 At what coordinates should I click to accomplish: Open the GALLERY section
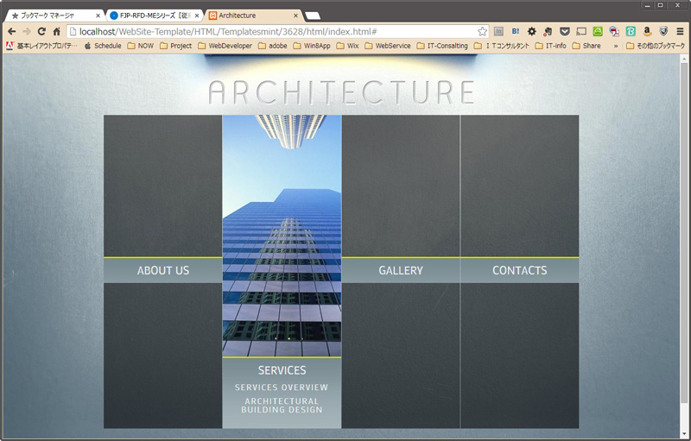[x=401, y=270]
